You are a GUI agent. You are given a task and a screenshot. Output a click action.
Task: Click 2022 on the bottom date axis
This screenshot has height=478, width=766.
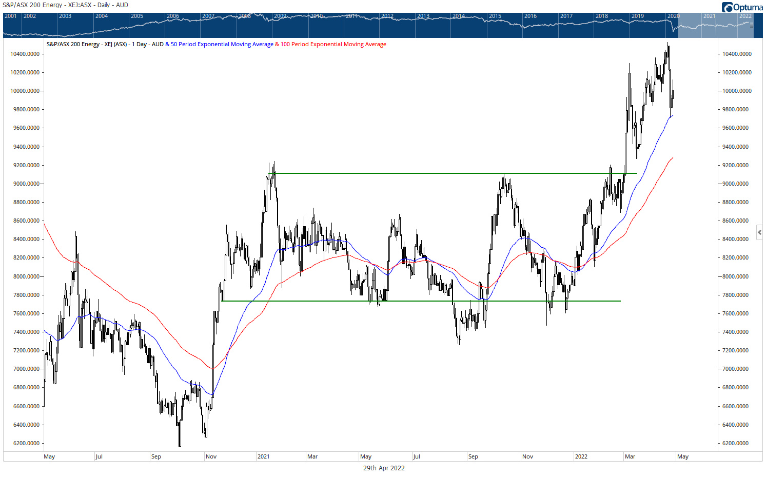(x=581, y=456)
